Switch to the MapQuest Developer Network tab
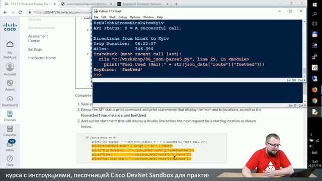 (142, 4)
